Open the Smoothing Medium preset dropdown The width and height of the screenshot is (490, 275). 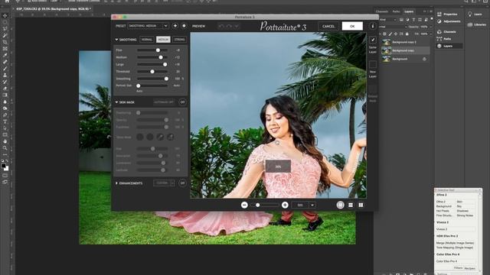pos(149,26)
